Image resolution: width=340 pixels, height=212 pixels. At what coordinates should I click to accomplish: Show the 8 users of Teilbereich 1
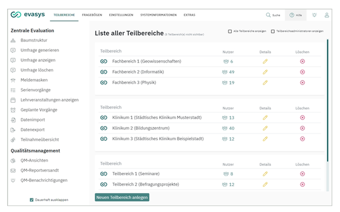[228, 174]
